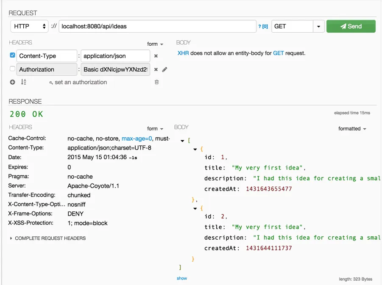
Task: Remove the Content-Type header with its X icon
Action: point(156,56)
